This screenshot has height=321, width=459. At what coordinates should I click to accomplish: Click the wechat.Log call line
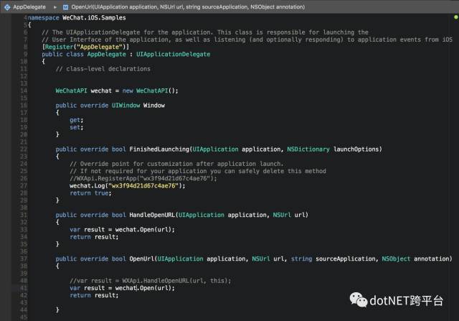(x=128, y=186)
